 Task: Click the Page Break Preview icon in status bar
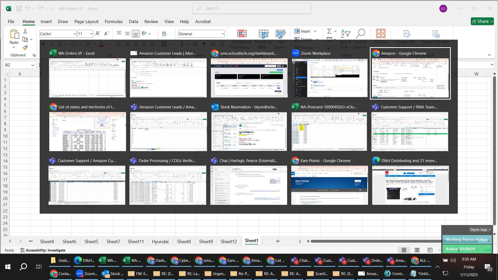430,250
